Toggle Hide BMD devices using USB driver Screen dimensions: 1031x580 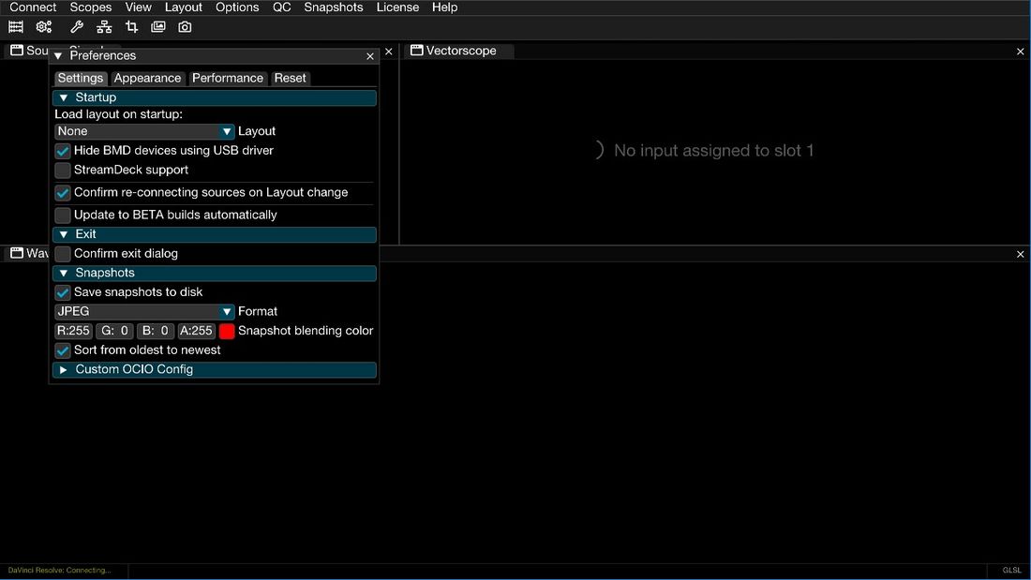[x=63, y=151]
